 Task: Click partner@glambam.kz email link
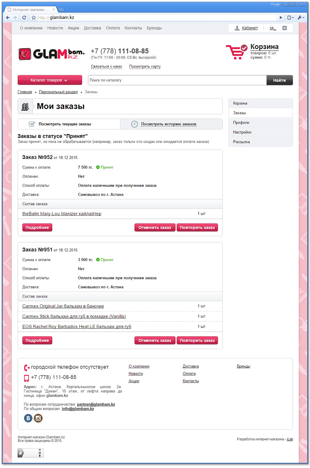pyautogui.click(x=96, y=404)
